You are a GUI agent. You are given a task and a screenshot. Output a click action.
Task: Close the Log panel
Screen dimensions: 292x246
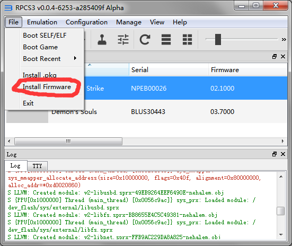(283, 154)
